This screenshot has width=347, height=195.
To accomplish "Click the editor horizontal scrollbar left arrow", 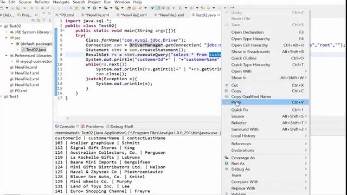I will tap(68, 118).
